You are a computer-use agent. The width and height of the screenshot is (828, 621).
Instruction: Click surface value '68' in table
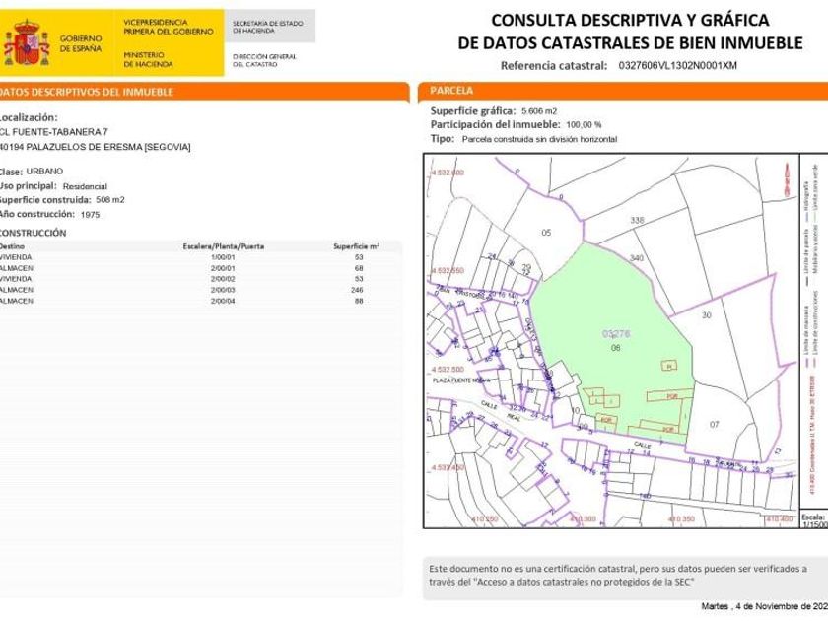coord(359,268)
